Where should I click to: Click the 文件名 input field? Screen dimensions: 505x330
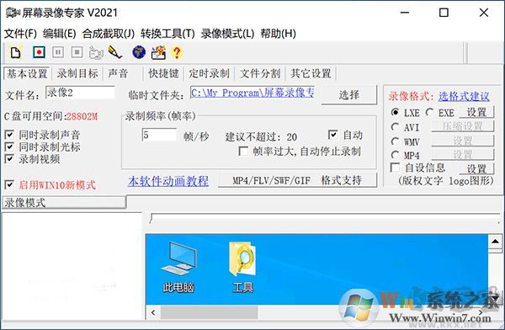pyautogui.click(x=80, y=93)
